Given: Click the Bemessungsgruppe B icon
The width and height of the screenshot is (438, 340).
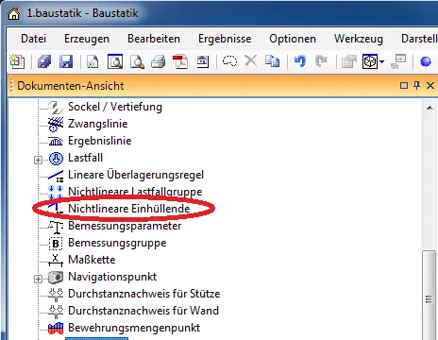Looking at the screenshot, I should point(56,244).
